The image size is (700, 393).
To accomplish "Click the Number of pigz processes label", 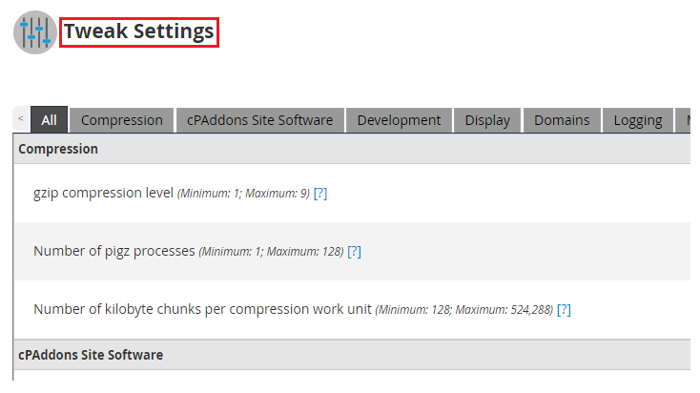I will click(114, 252).
